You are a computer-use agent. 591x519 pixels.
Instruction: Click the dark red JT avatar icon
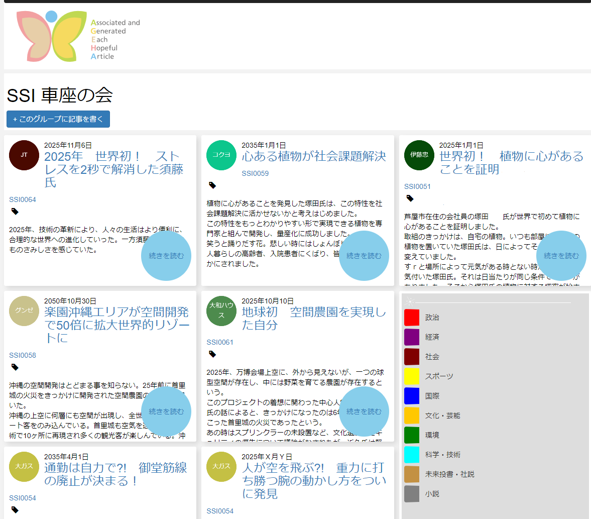[24, 155]
